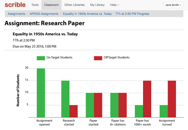Select the On Target Students legend label

[59, 57]
